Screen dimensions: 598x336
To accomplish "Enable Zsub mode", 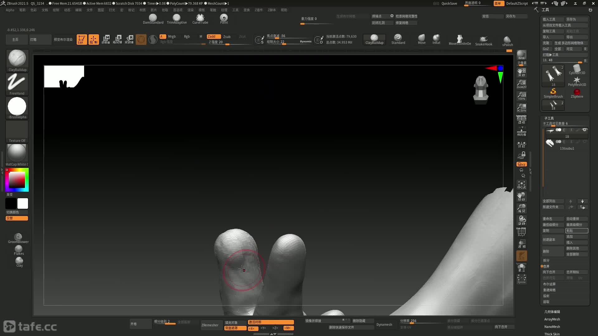I will pyautogui.click(x=227, y=36).
